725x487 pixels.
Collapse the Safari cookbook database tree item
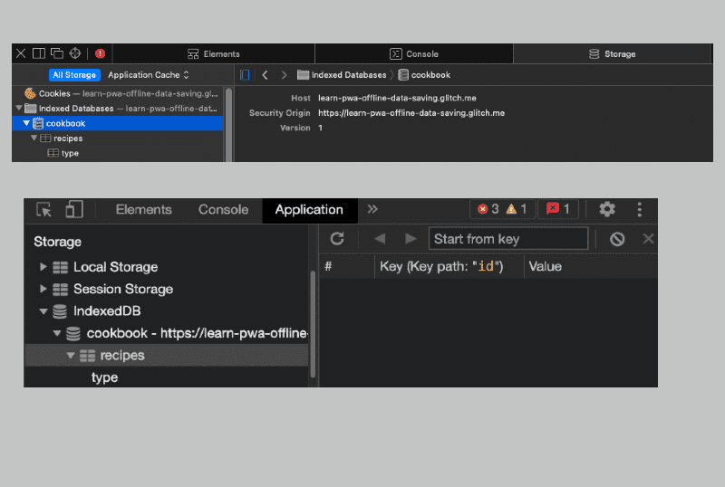pyautogui.click(x=26, y=123)
